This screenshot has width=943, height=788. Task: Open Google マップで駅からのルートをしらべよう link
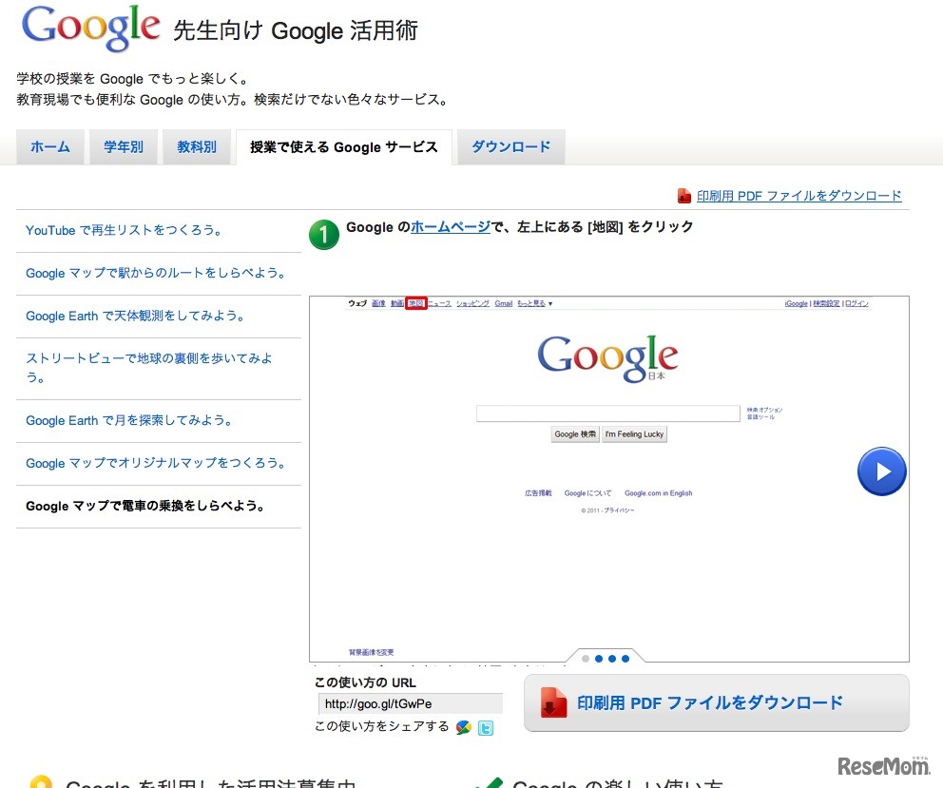tap(156, 273)
